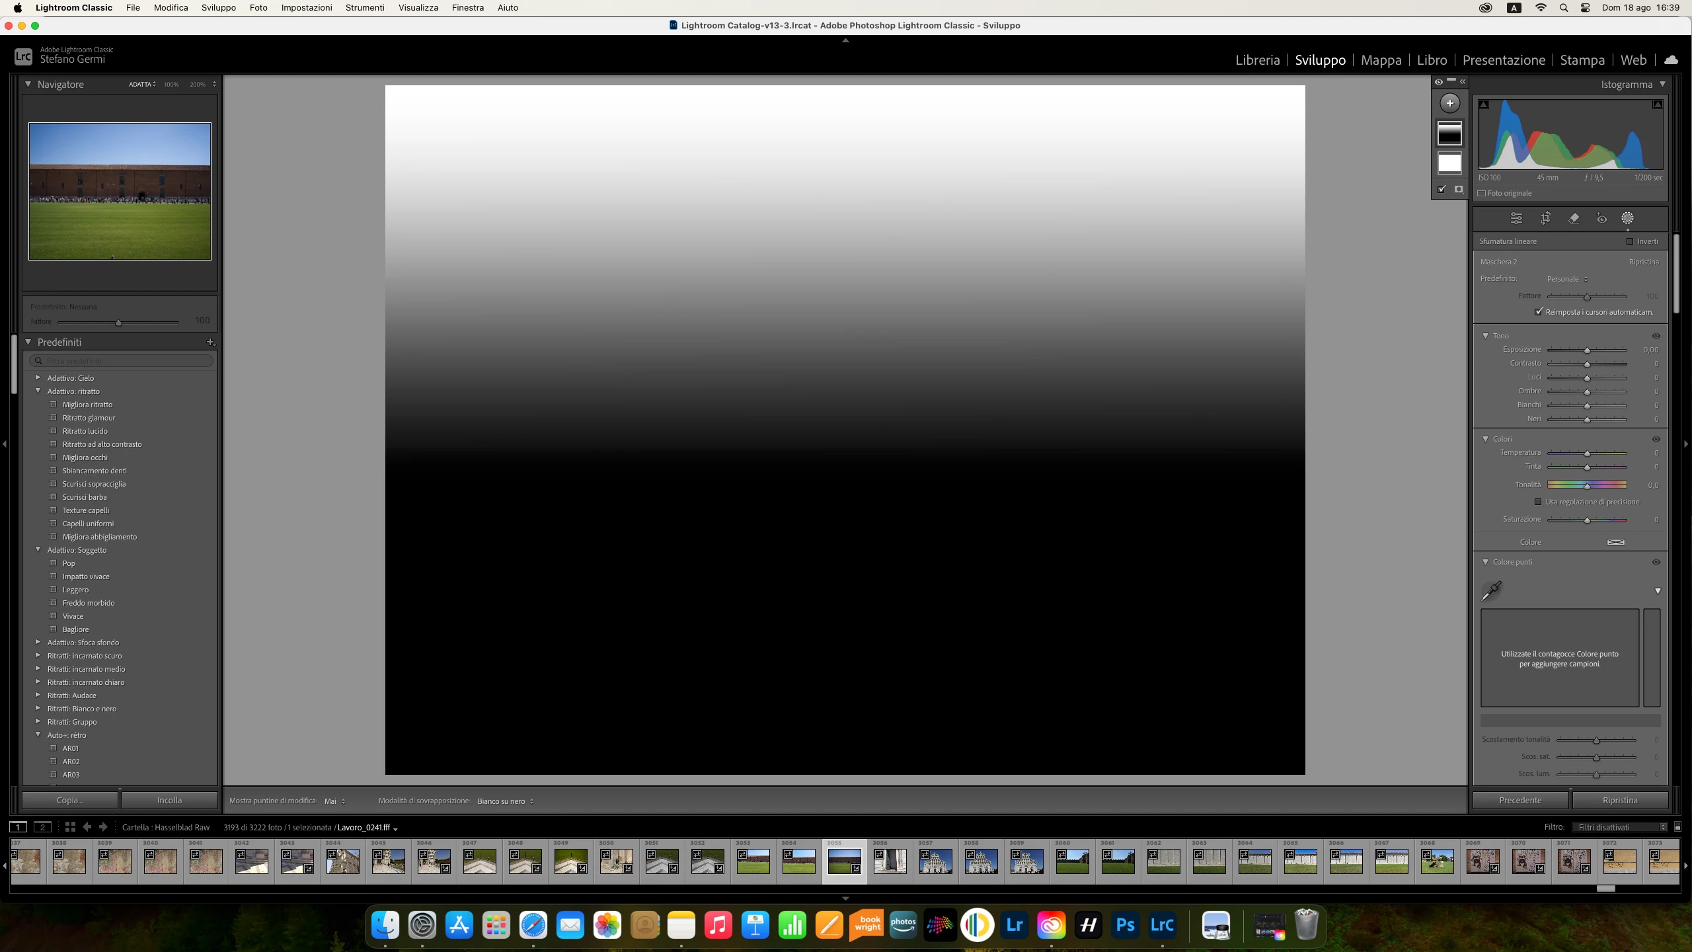Toggle the shadow clipping indicator in the histogram
The height and width of the screenshot is (952, 1692).
pos(1484,104)
